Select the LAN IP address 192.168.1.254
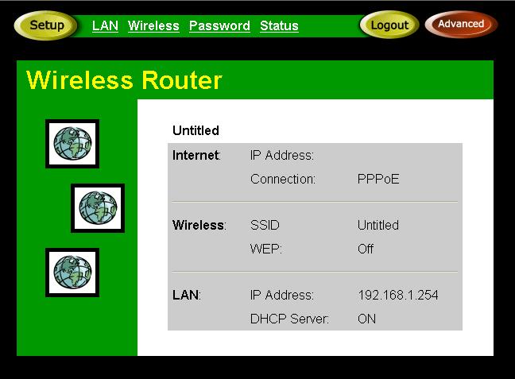Screen dimensions: 515x379 pyautogui.click(x=398, y=295)
